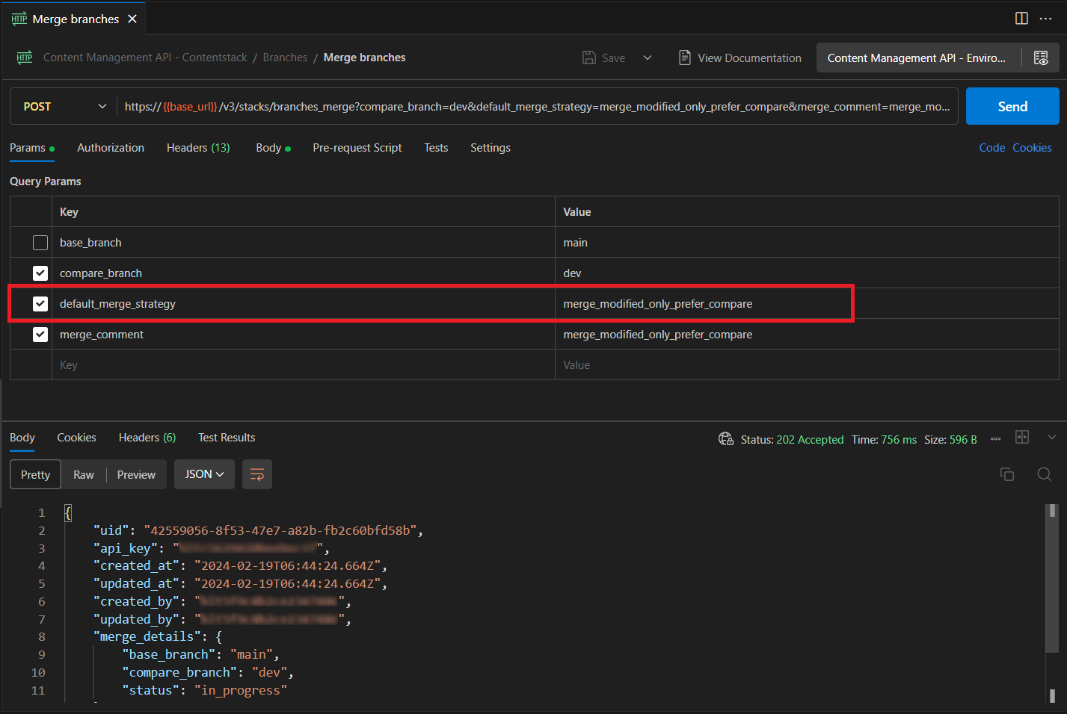Click the merge_comment value cell
1067x714 pixels.
click(807, 335)
